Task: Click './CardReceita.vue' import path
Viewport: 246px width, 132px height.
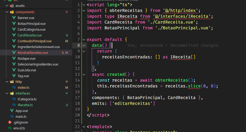Action: point(171,22)
